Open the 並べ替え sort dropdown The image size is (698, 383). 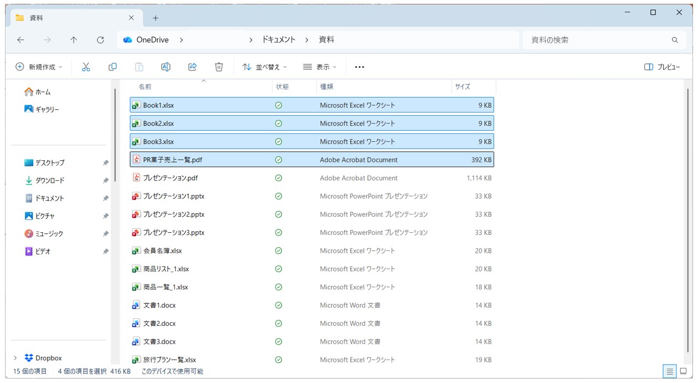265,67
